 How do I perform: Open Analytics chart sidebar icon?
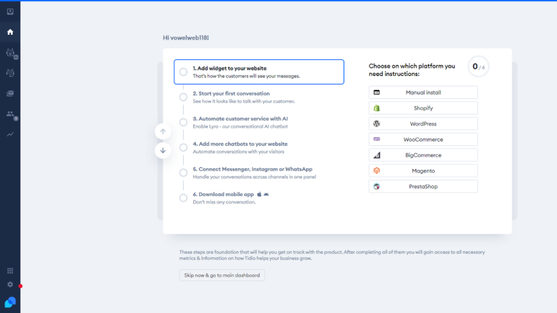[10, 134]
